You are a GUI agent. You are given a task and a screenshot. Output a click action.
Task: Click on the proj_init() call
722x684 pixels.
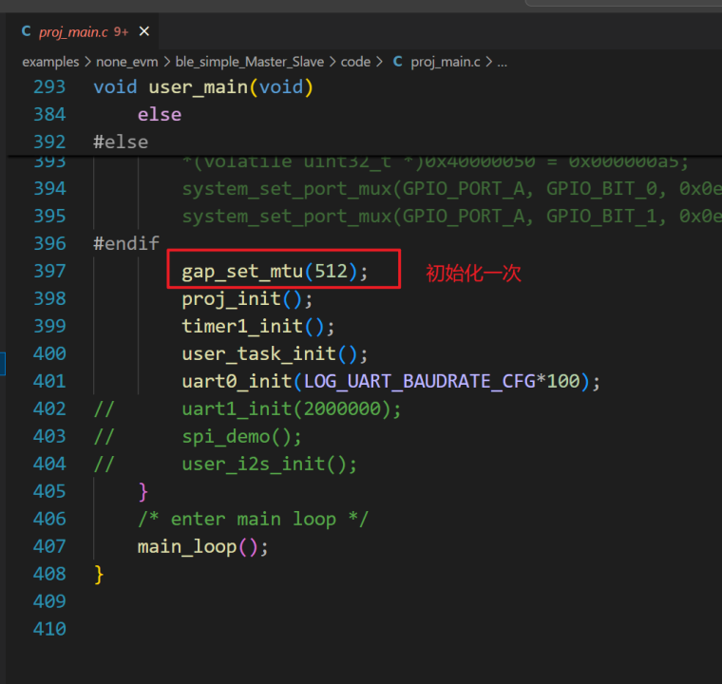232,299
